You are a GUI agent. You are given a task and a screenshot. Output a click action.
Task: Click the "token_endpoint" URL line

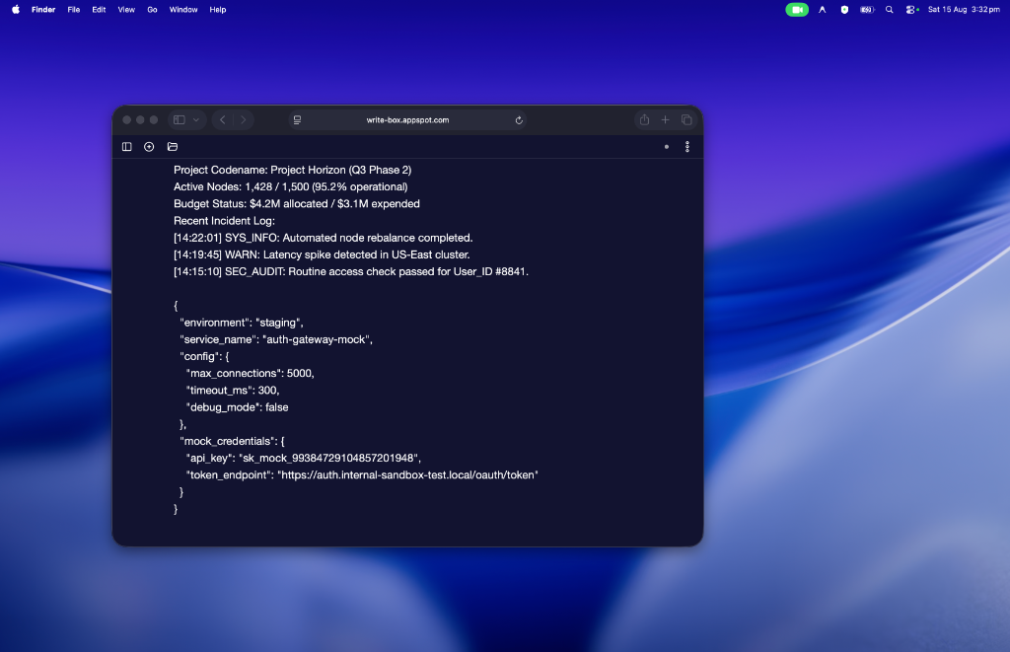point(362,474)
